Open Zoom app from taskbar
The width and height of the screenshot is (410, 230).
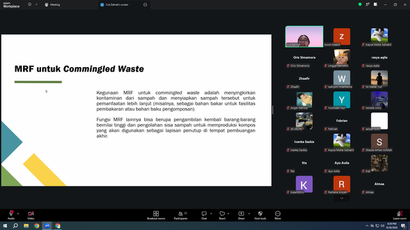[x=47, y=226]
